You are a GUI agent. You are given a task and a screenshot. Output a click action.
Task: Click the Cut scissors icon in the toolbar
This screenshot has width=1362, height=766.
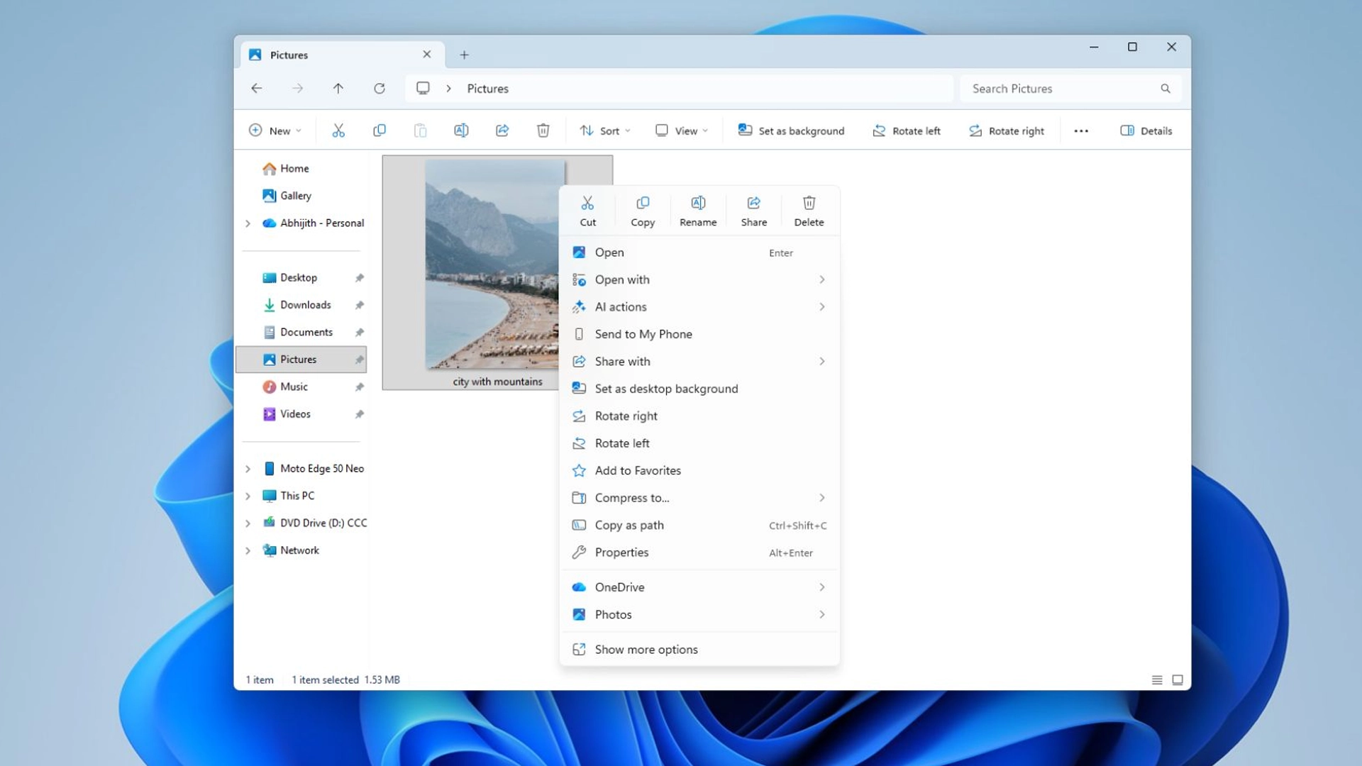[x=338, y=131]
